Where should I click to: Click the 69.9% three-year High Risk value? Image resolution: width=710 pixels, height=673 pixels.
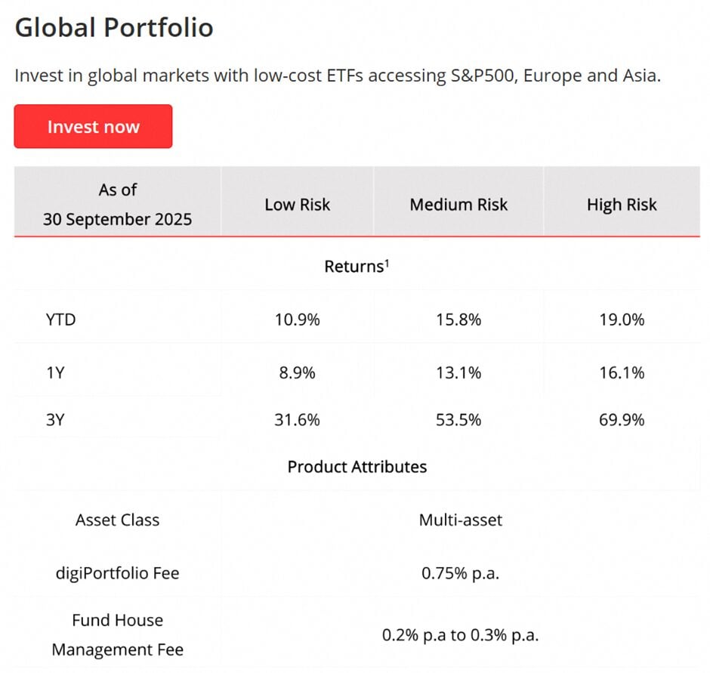pos(622,420)
